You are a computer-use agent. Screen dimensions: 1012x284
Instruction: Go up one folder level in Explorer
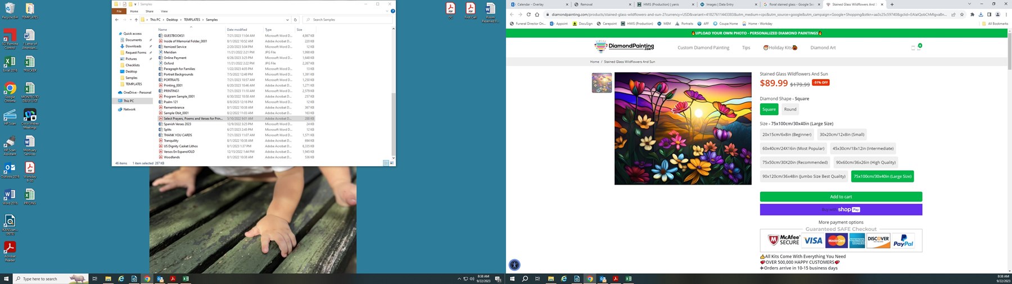point(136,20)
